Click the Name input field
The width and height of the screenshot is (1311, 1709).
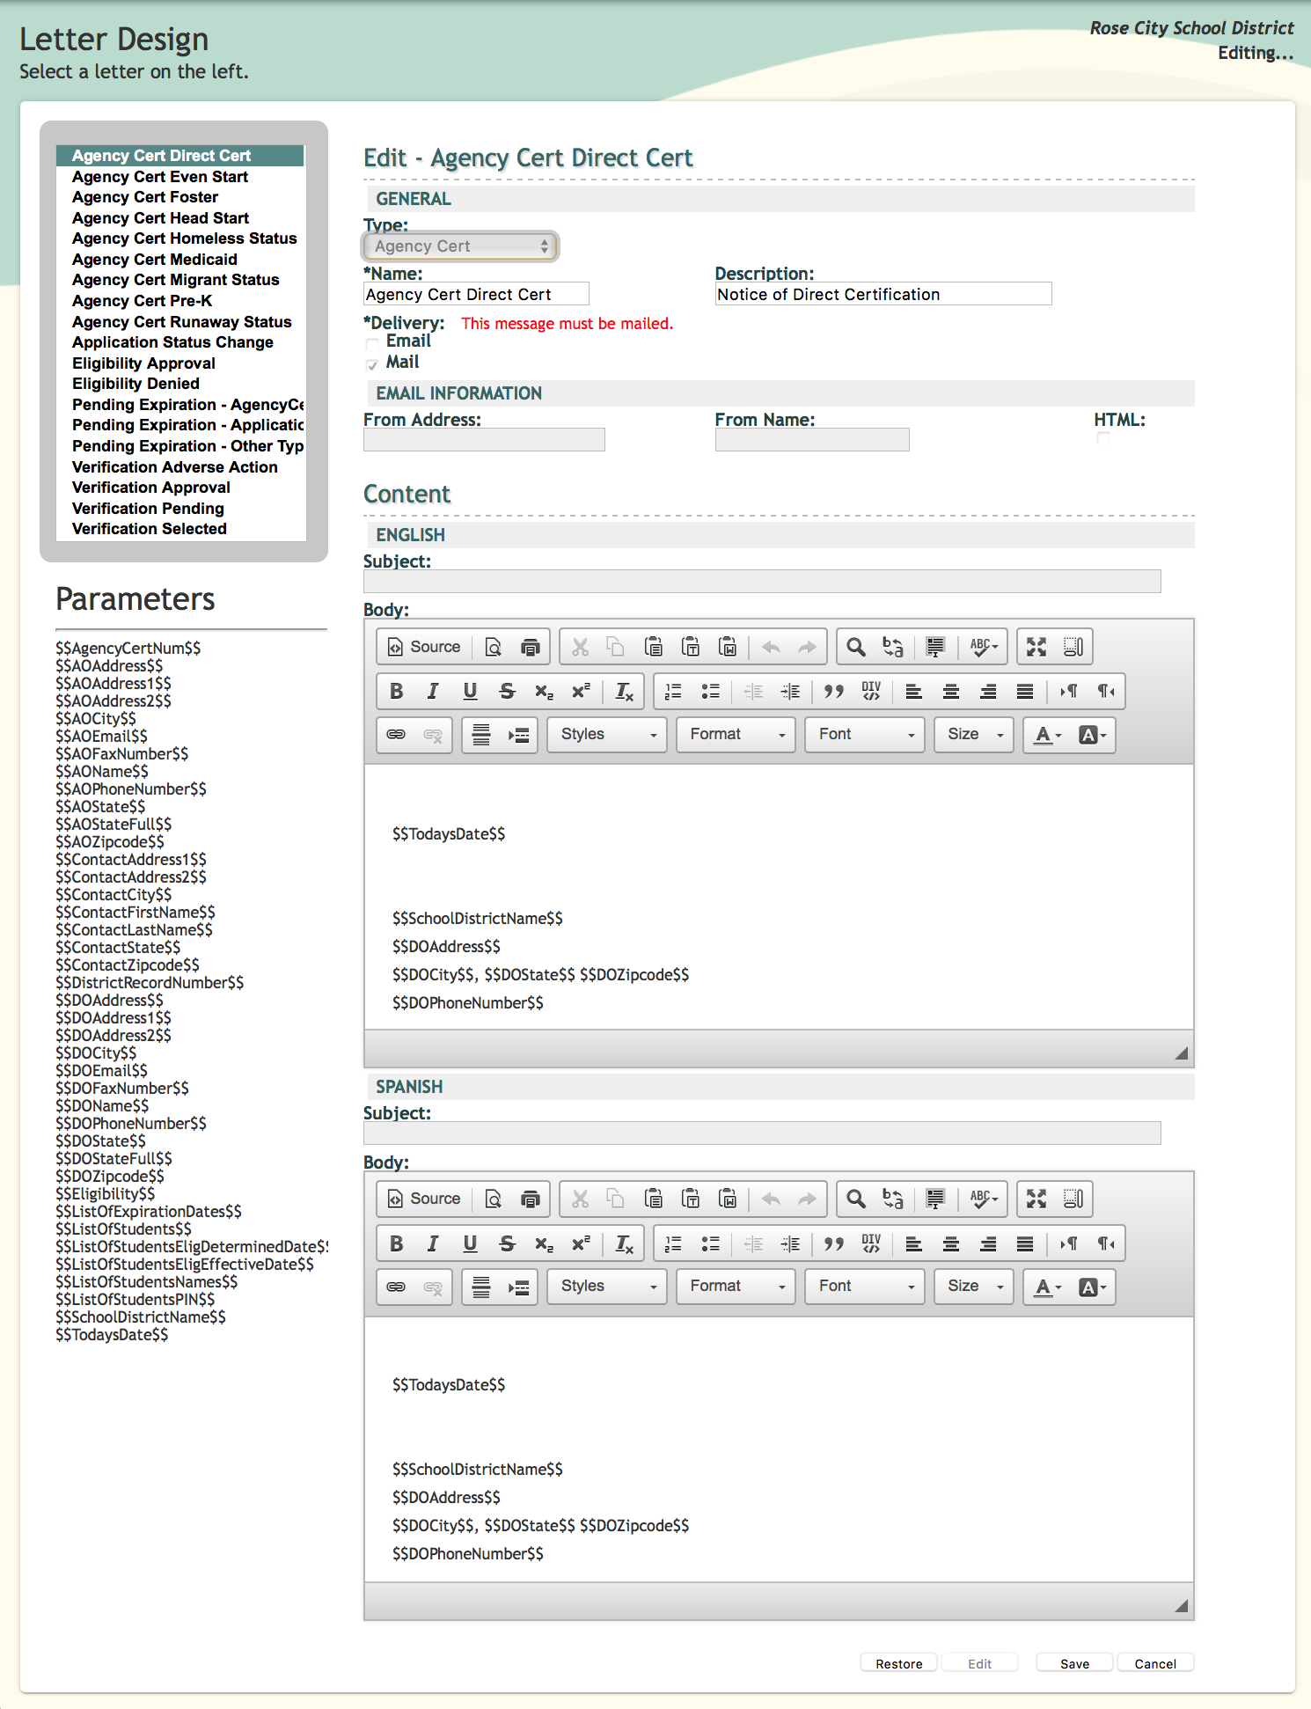(476, 294)
